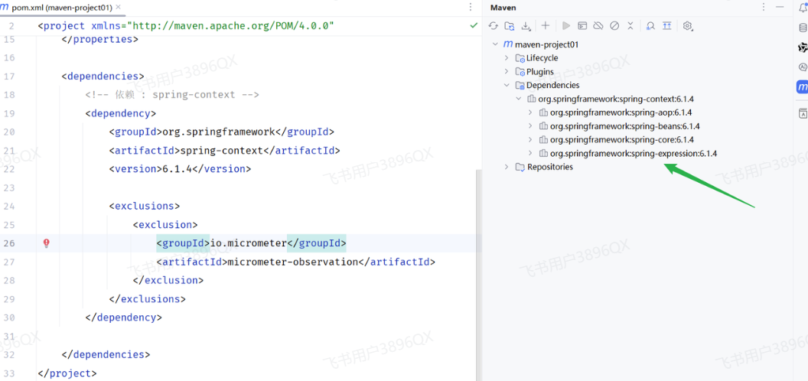Click 'spring-context' artifactId text on line 21
The width and height of the screenshot is (808, 381).
[221, 151]
